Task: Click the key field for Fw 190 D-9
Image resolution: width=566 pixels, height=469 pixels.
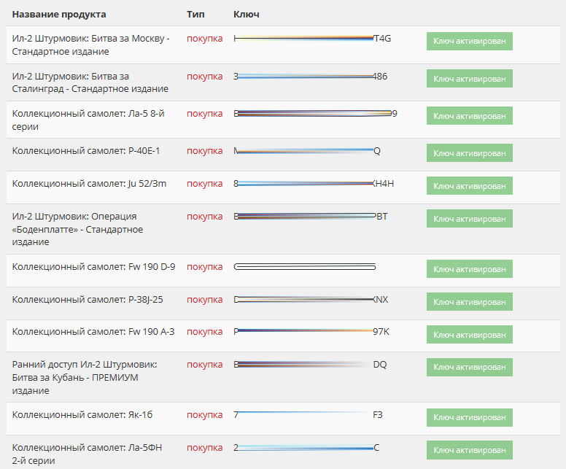Action: (305, 267)
